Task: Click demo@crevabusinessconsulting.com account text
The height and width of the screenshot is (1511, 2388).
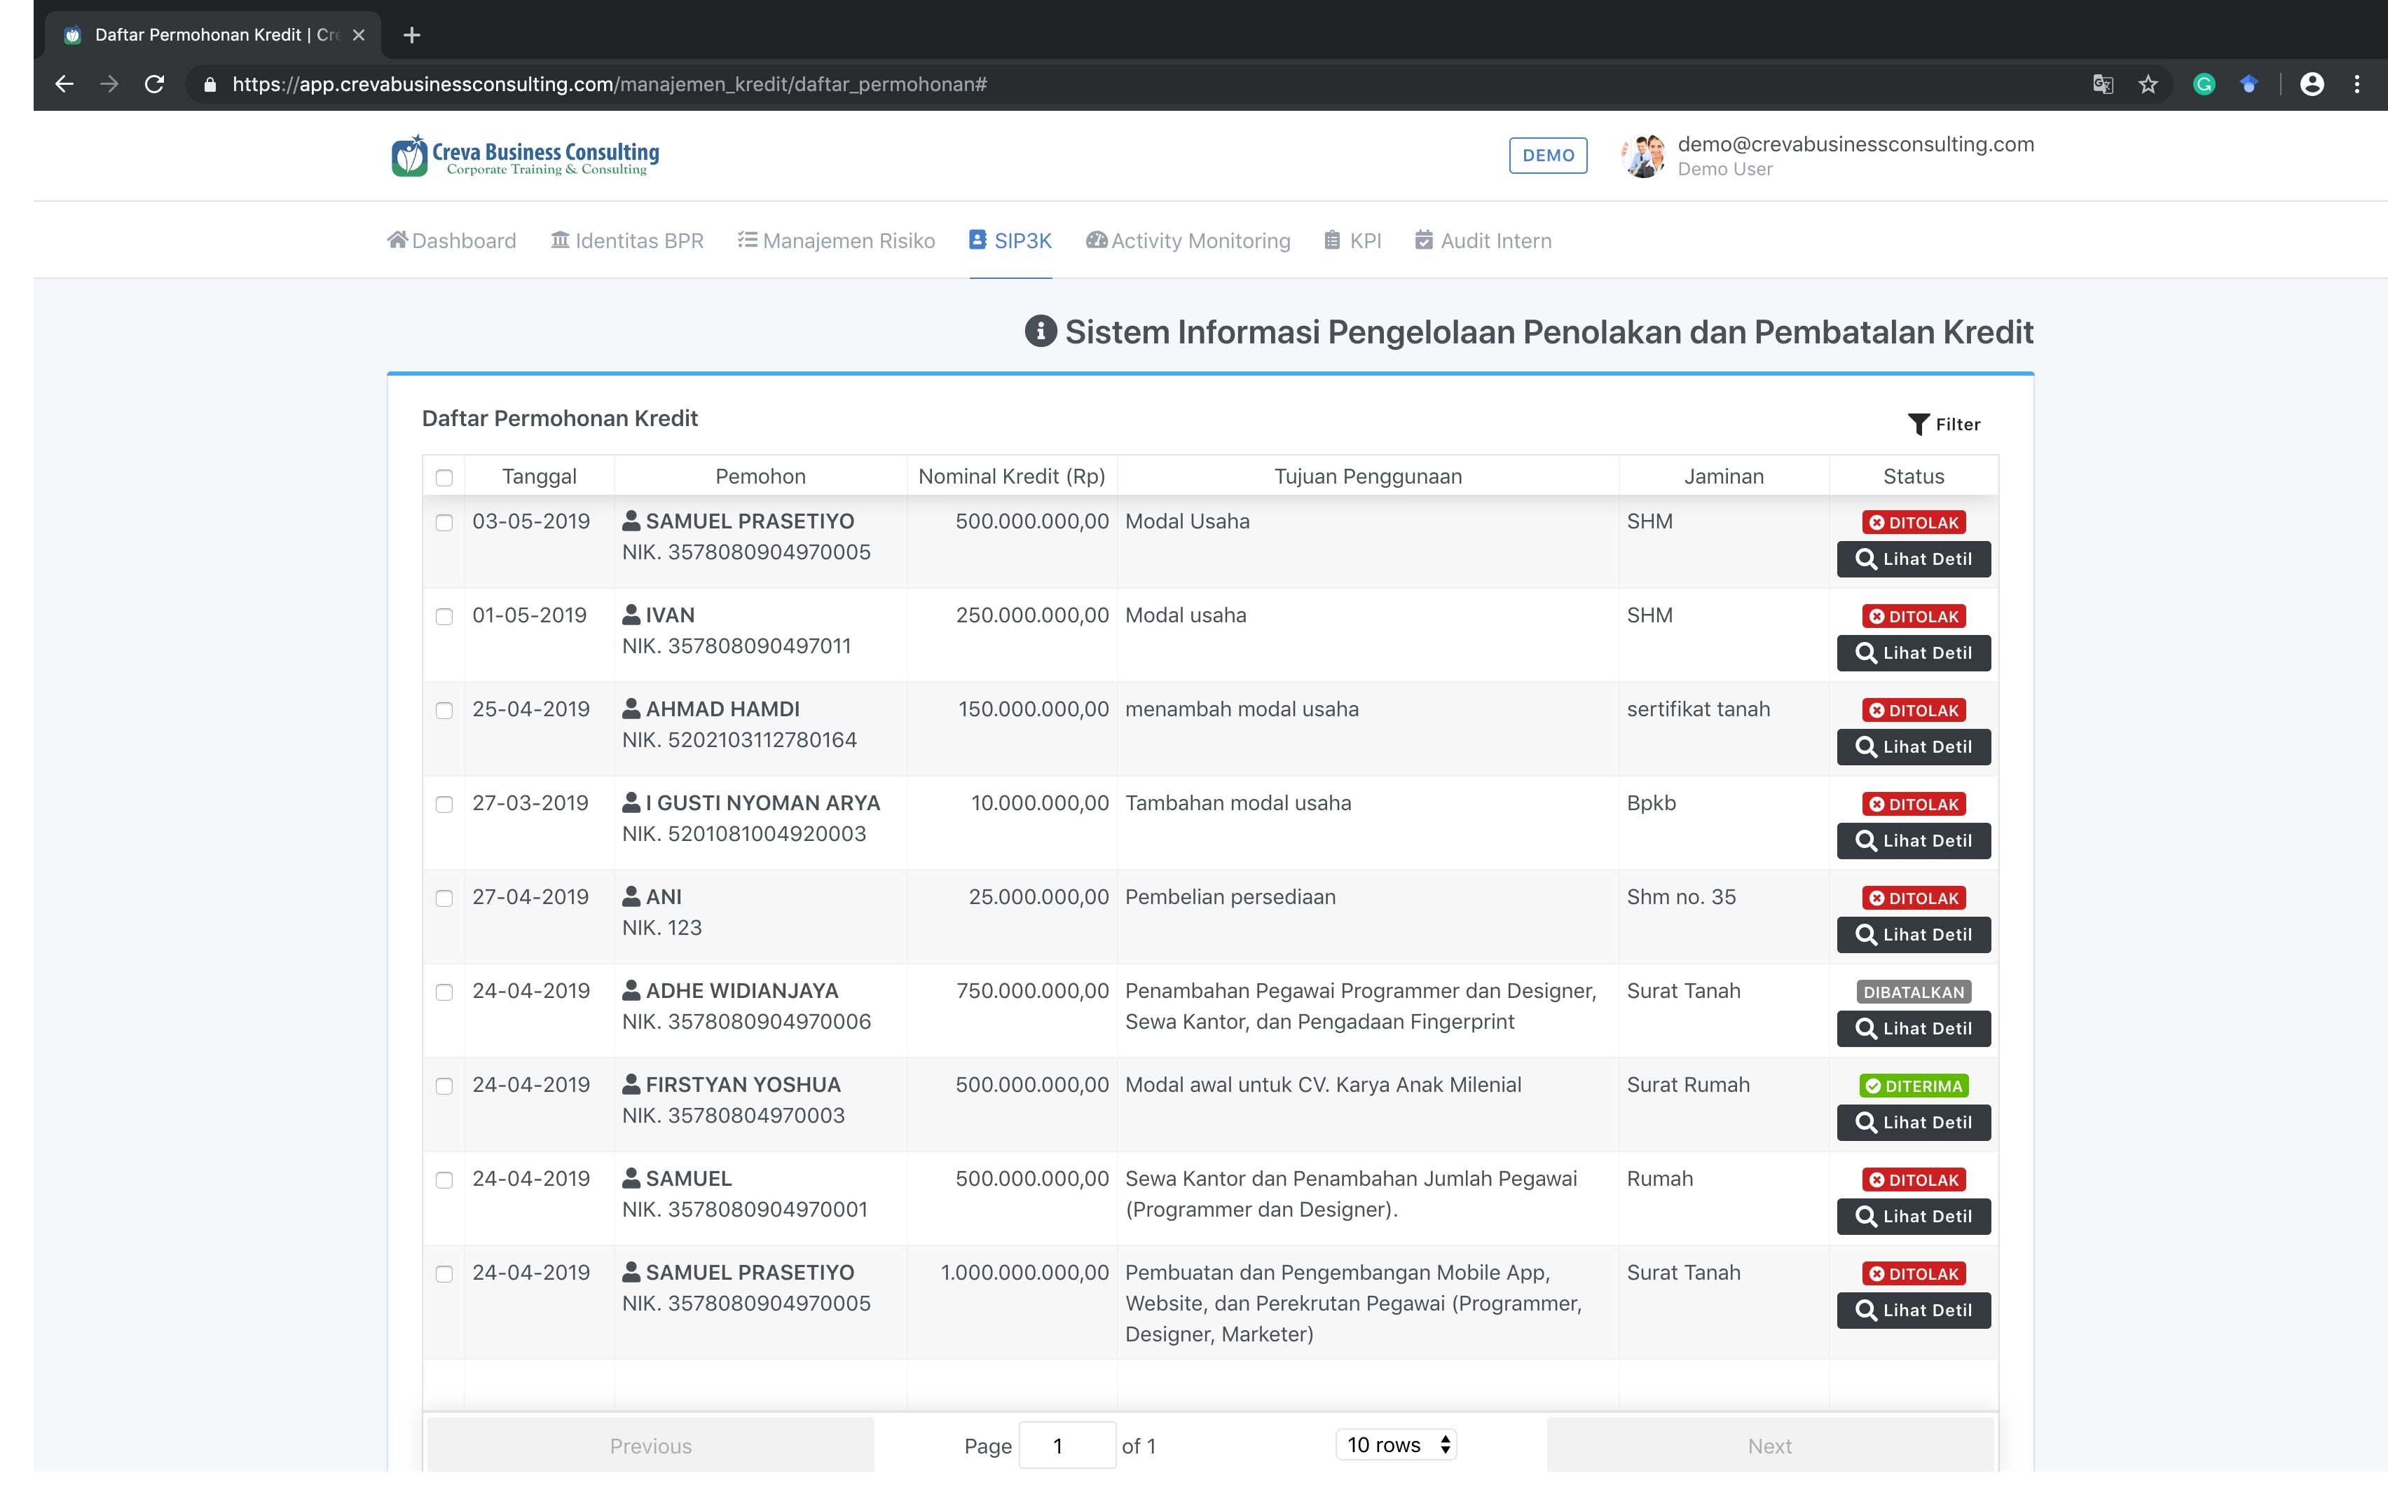Action: [1855, 144]
